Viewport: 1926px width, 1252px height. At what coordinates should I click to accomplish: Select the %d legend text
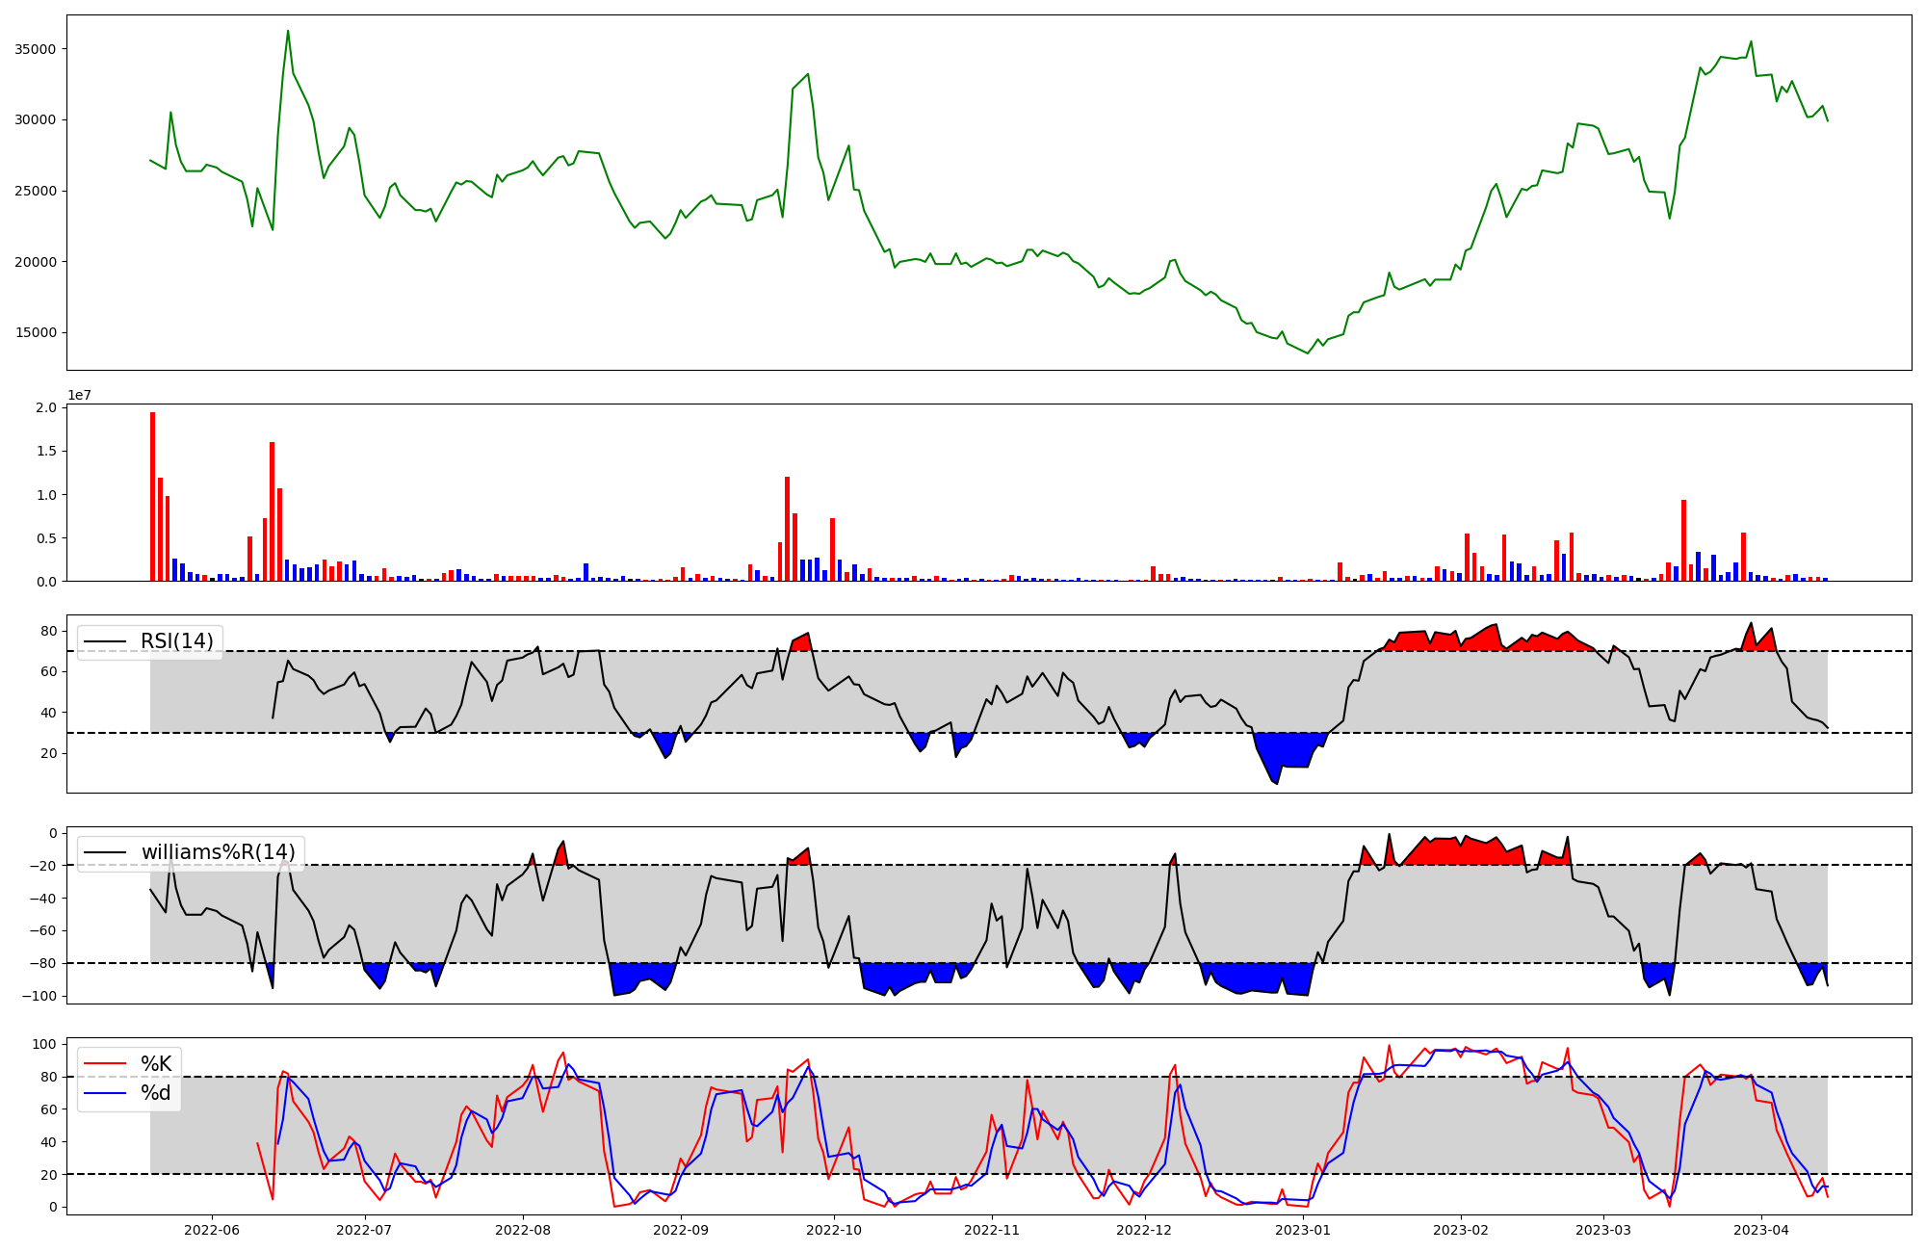point(156,1093)
